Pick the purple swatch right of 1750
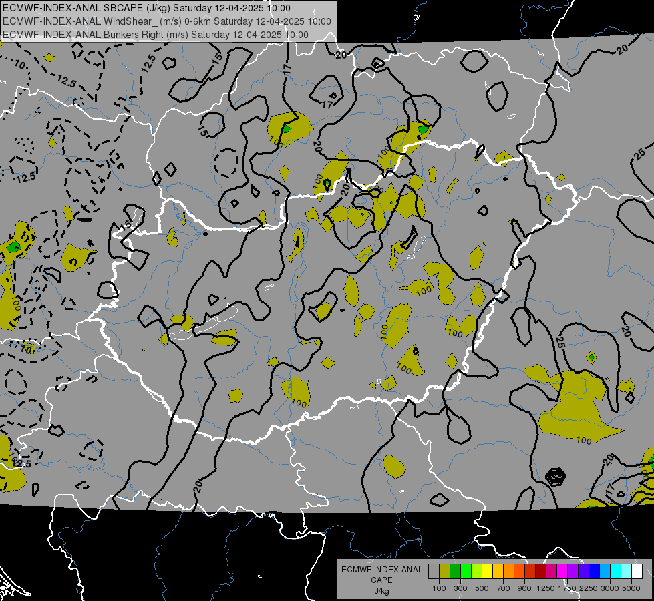This screenshot has height=601, width=654. pos(573,572)
